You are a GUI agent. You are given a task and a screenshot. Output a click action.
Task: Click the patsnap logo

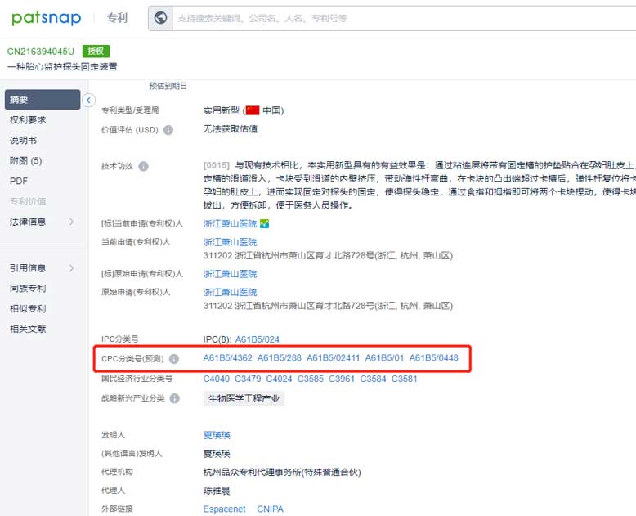coord(46,17)
